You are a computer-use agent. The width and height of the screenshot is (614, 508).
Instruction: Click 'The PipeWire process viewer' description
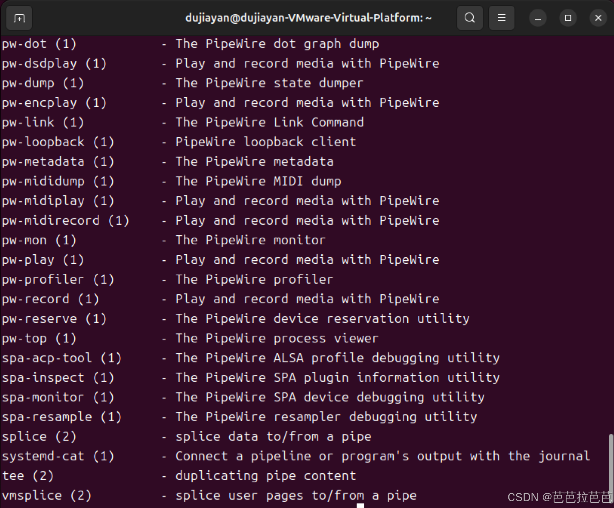point(277,338)
